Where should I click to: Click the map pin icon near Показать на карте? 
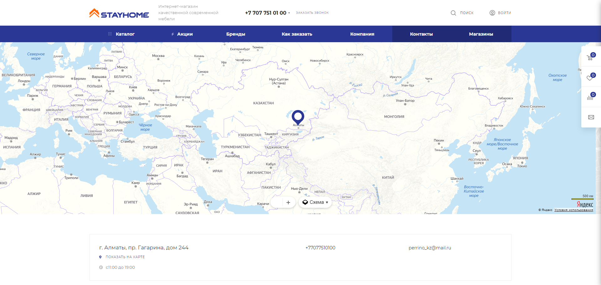click(100, 257)
